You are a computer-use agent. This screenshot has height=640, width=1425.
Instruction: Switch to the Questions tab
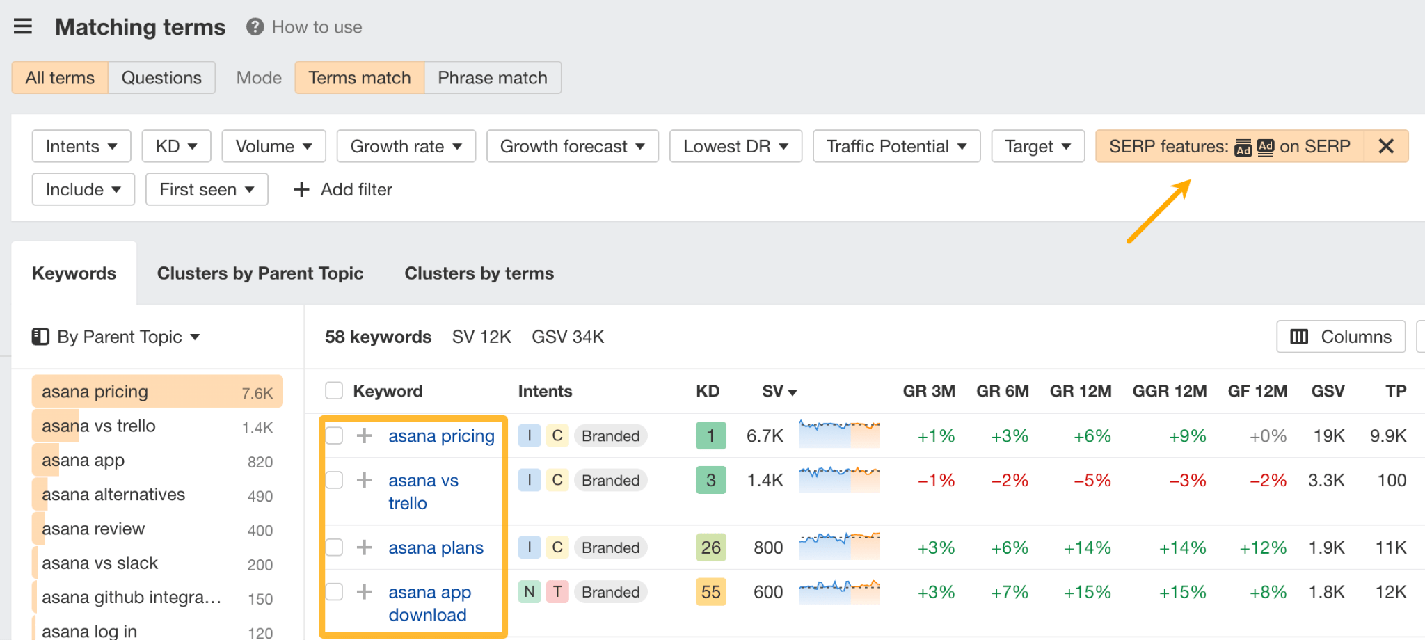pyautogui.click(x=161, y=77)
